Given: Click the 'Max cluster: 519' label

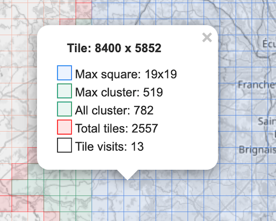Looking at the screenshot, I should 119,92.
